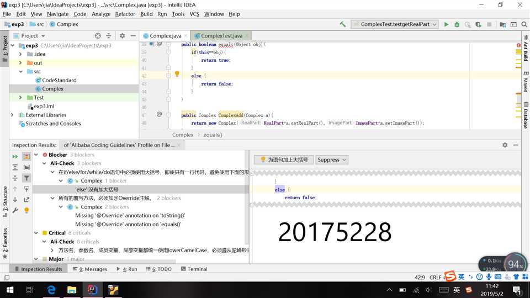530x298 pixels.
Task: Open the Refactor menu
Action: (125, 14)
